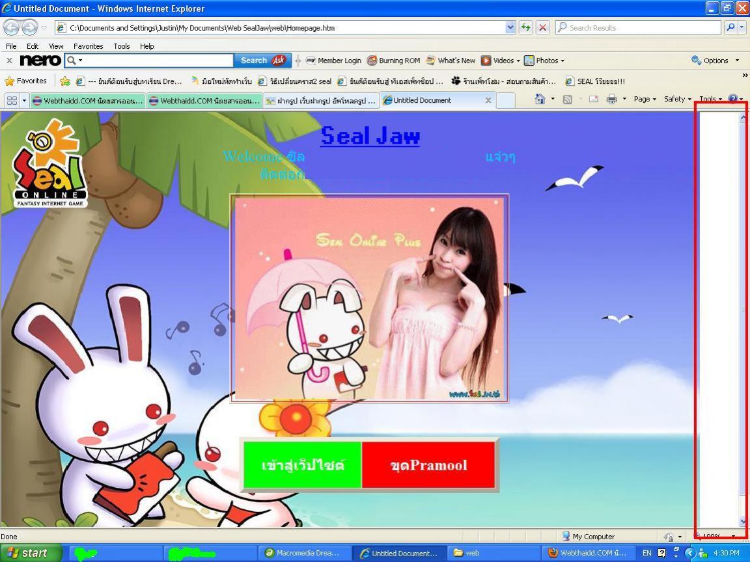Click the RSS feeds icon
This screenshot has width=750, height=562.
pos(567,99)
